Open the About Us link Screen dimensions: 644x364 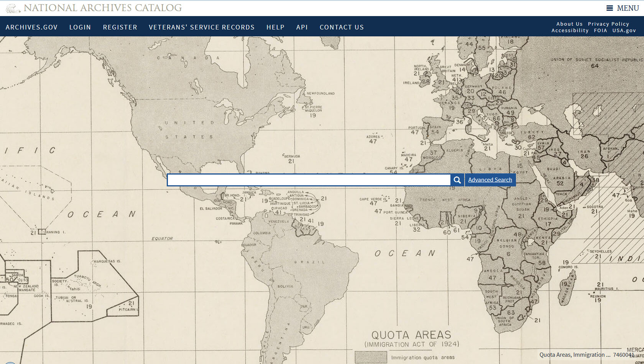point(570,24)
